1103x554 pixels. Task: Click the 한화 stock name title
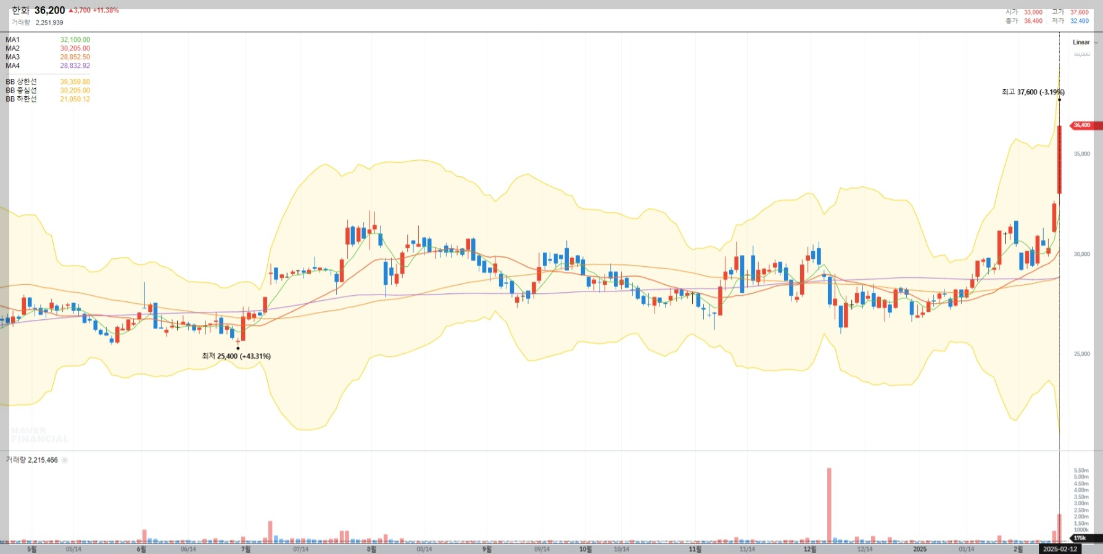click(20, 10)
